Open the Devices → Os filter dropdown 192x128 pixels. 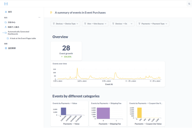point(122,24)
